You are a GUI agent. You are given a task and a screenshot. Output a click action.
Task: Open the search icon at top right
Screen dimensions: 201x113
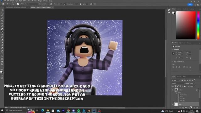click(x=195, y=5)
